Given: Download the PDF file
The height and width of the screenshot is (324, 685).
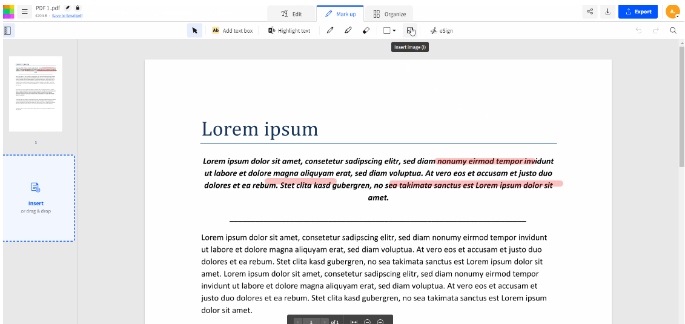Looking at the screenshot, I should click(607, 12).
